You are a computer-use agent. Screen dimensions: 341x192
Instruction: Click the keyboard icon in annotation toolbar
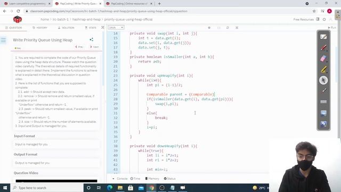(323, 102)
